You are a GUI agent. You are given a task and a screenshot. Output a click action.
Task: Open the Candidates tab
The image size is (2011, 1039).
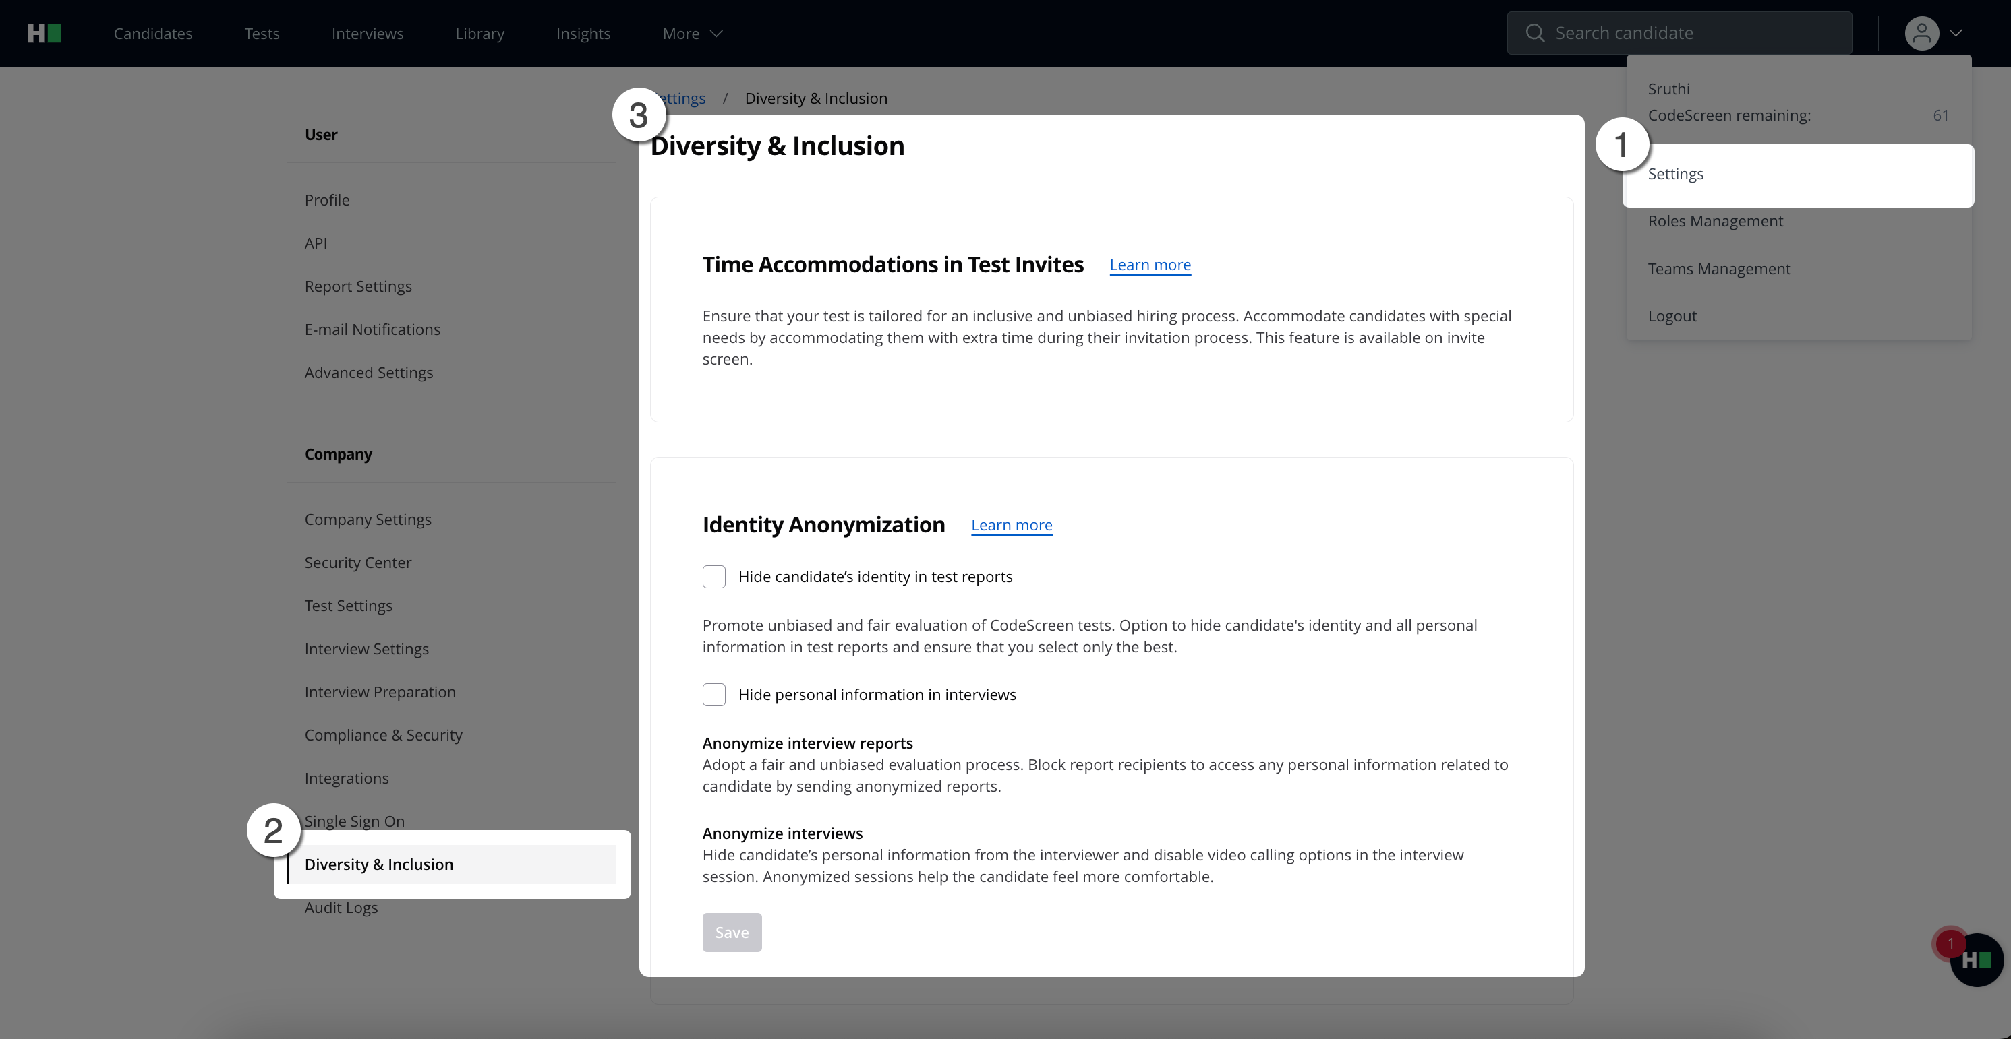click(x=153, y=34)
